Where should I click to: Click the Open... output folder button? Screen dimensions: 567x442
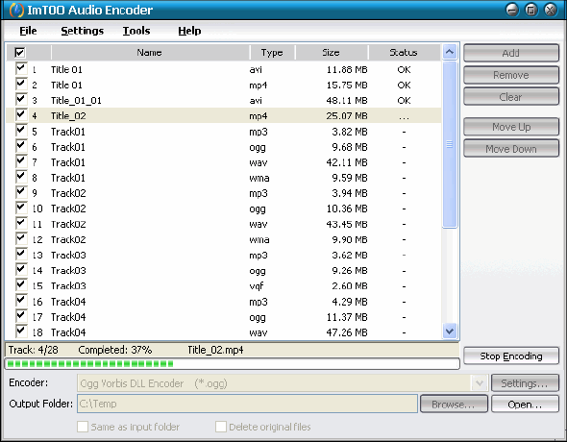point(525,405)
